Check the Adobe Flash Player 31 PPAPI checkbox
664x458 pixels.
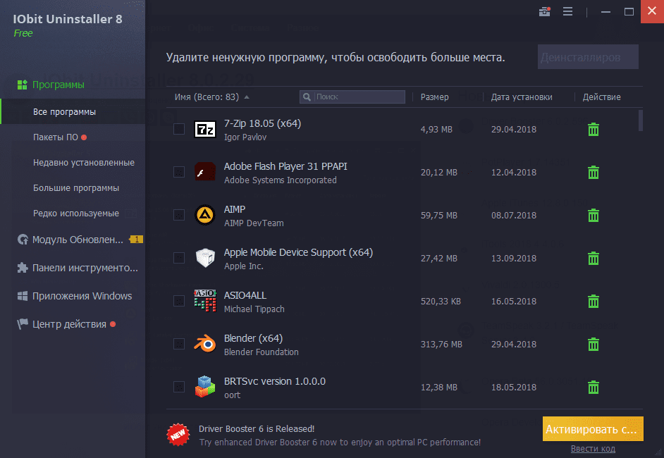point(179,172)
